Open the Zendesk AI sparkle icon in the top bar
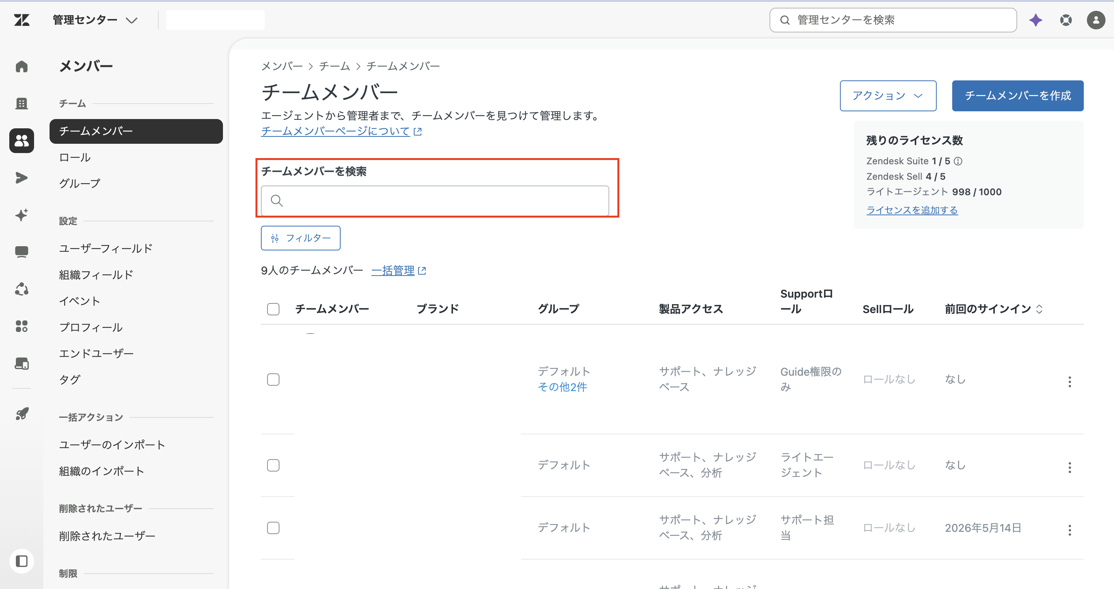1114x589 pixels. (x=1036, y=20)
